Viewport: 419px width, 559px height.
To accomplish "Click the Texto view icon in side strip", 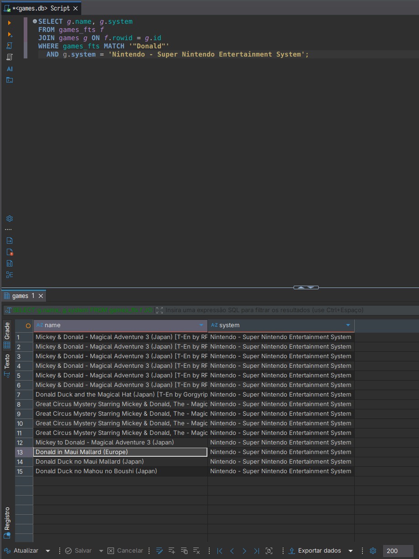I will (x=7, y=374).
